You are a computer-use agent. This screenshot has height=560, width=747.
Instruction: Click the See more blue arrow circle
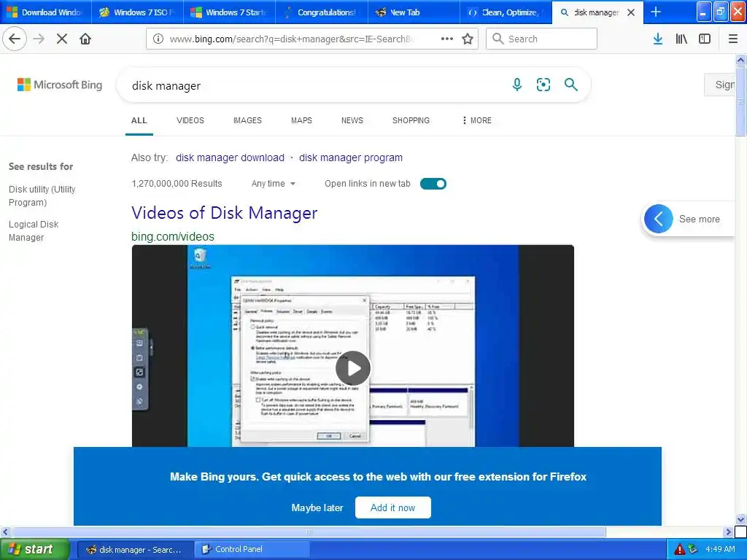(659, 219)
